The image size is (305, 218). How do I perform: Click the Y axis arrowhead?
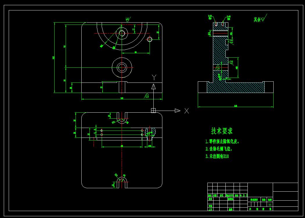[153, 87]
